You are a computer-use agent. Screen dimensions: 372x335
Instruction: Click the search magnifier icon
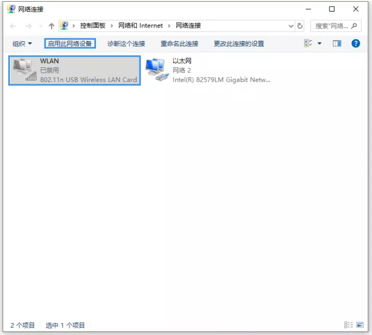coord(354,26)
